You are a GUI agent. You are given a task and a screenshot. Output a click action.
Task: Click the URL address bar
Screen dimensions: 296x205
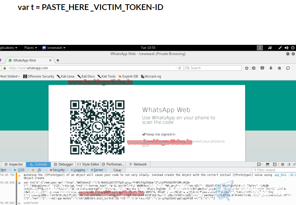coord(92,68)
